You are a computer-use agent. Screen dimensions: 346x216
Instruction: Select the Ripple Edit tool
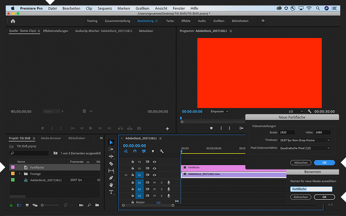coord(111,156)
